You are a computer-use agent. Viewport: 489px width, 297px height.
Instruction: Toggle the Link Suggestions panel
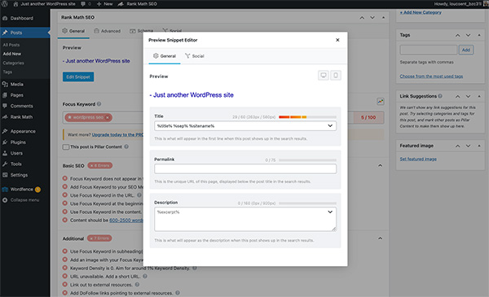479,96
